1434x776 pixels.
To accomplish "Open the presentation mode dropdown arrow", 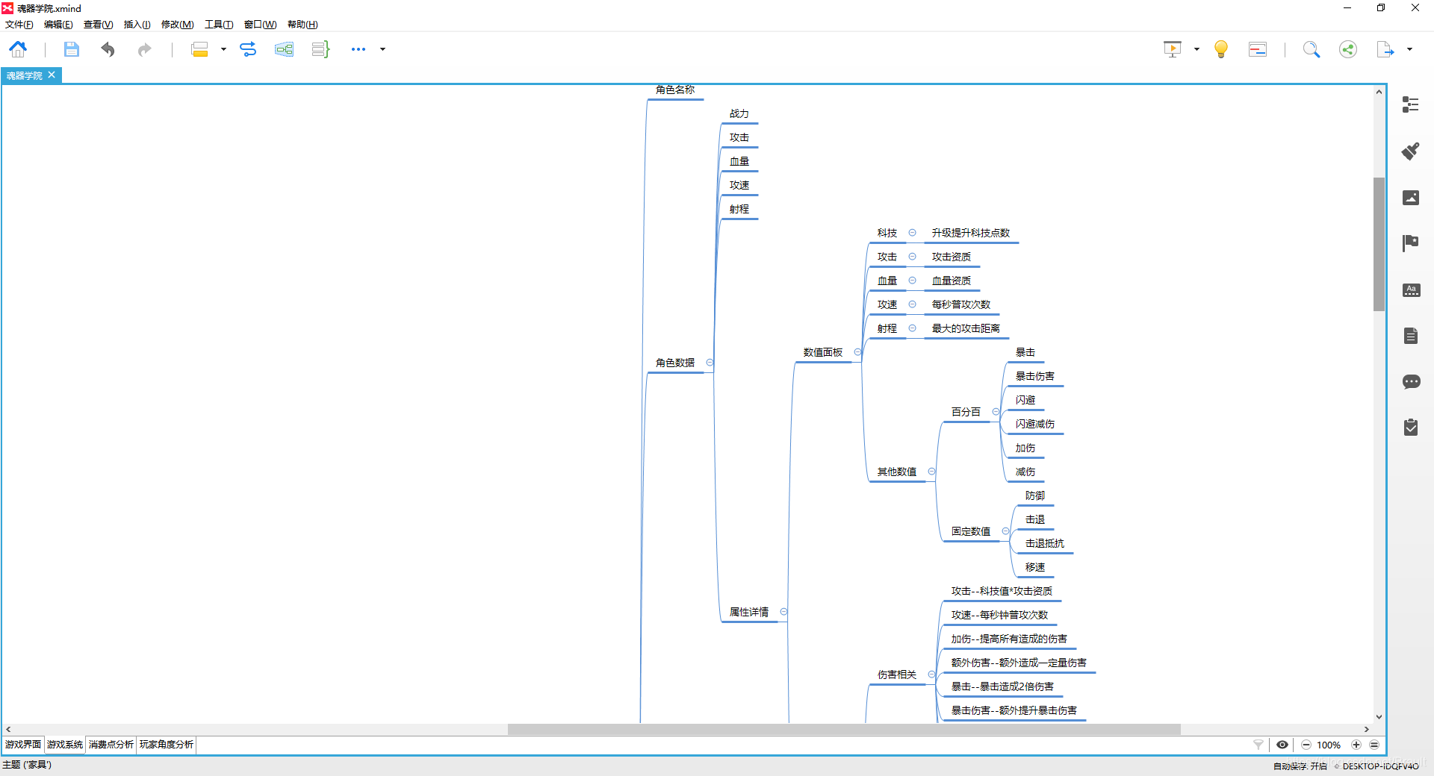I will pos(1196,49).
